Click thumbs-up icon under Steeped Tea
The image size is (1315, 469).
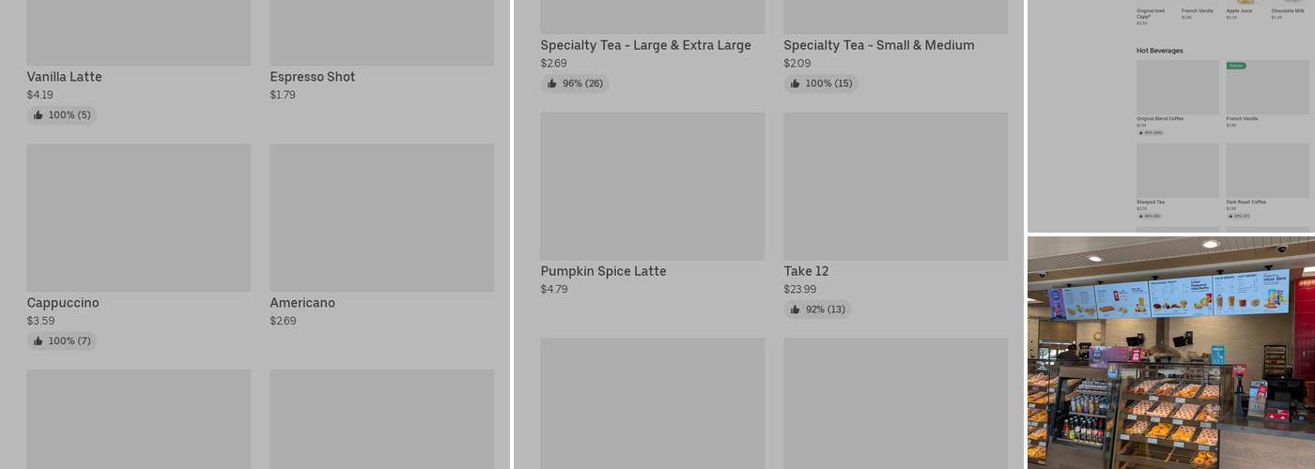[1141, 216]
